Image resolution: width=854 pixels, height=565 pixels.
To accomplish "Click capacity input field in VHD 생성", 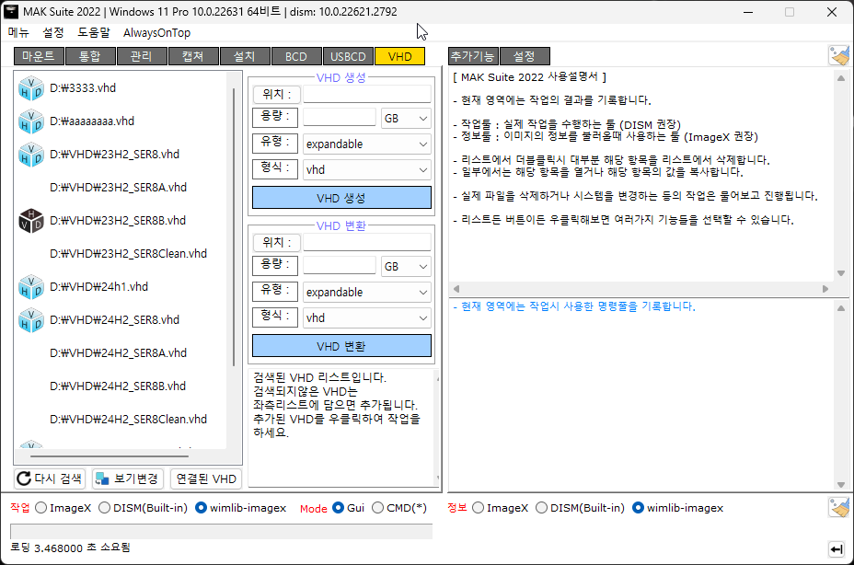I will (x=340, y=118).
